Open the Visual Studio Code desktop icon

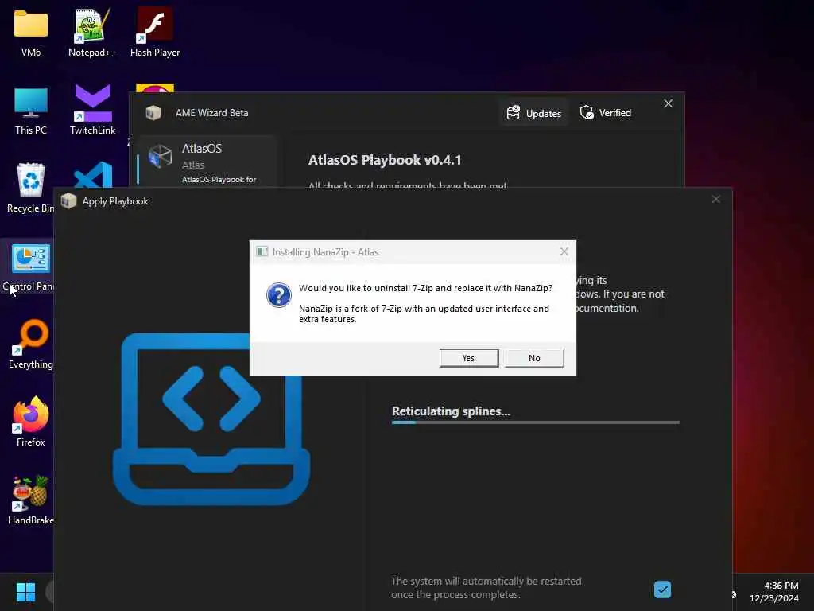click(94, 174)
